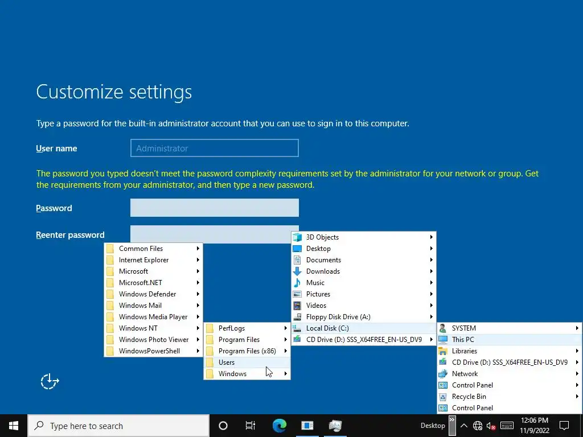Click the muted speaker tray icon

pyautogui.click(x=491, y=426)
